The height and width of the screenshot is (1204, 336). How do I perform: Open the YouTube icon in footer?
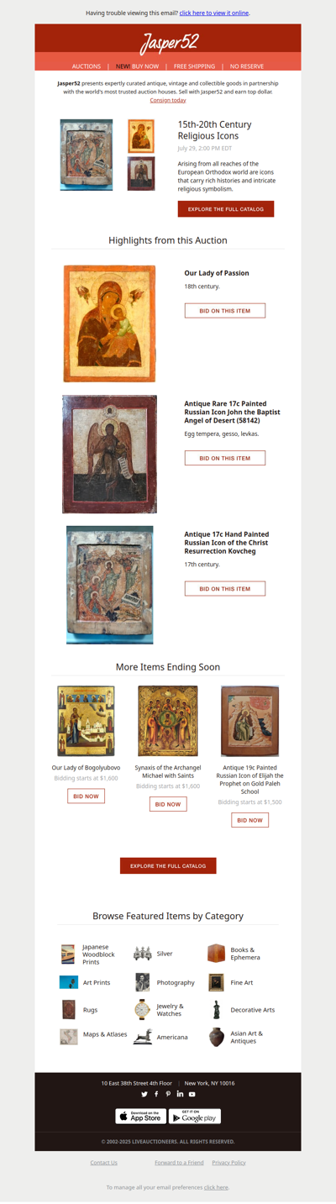point(192,1094)
